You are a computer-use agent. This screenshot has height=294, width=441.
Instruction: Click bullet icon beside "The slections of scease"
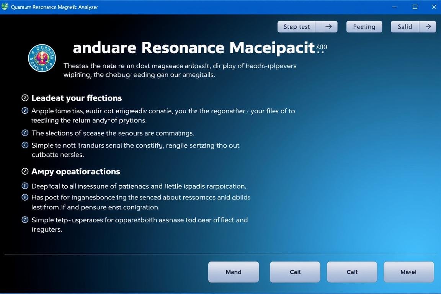[x=25, y=133]
